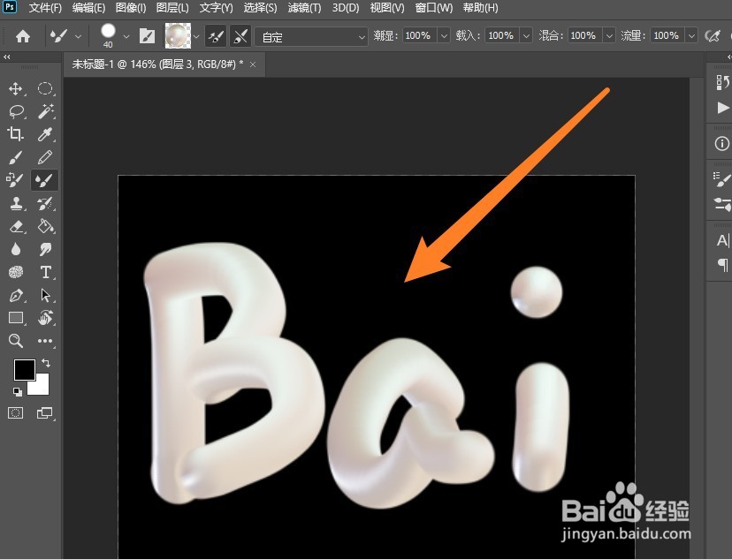This screenshot has height=559, width=732.
Task: Swap foreground and background colors
Action: tap(46, 362)
